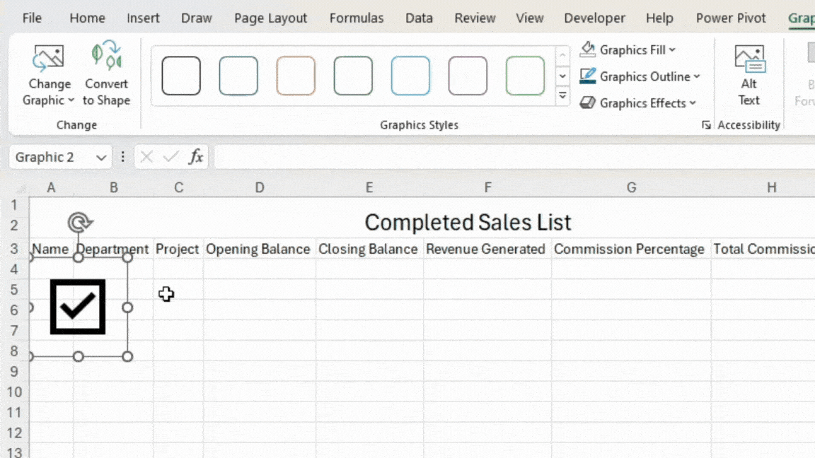Viewport: 815px width, 458px height.
Task: Click the Graphics Styles gallery down scroll arrow
Action: [562, 76]
